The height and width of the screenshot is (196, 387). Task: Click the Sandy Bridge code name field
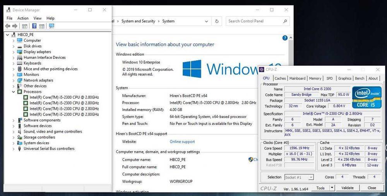(x=301, y=95)
